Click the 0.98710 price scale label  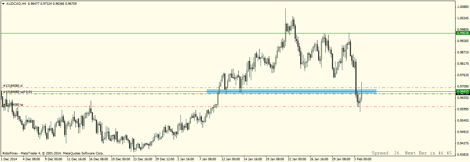click(x=463, y=52)
